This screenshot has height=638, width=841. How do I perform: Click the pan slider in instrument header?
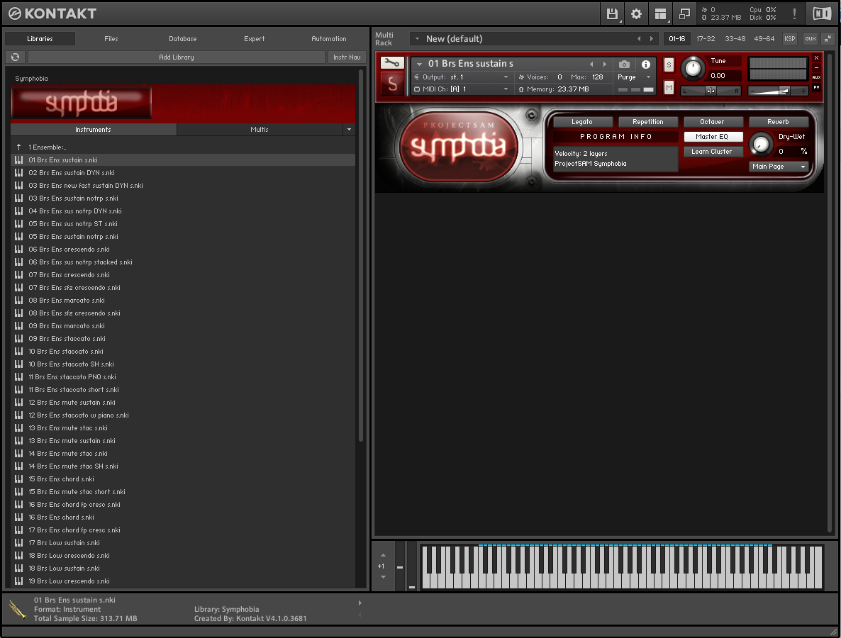click(711, 91)
